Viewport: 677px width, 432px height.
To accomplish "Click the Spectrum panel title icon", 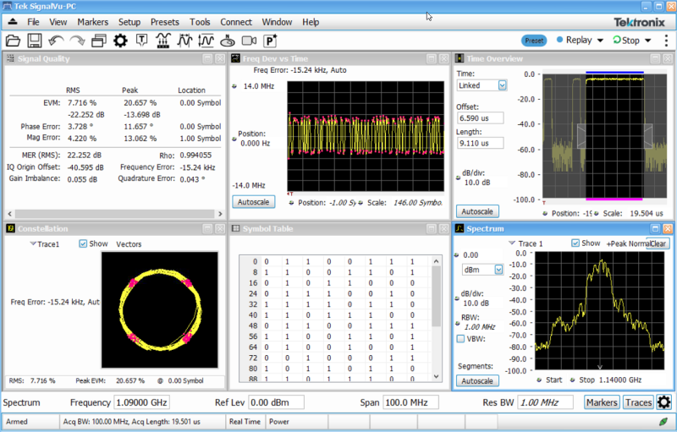I will 460,228.
